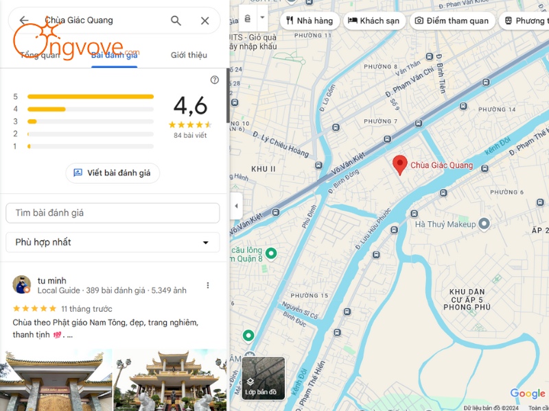Click the review panel scrollbar

228,95
